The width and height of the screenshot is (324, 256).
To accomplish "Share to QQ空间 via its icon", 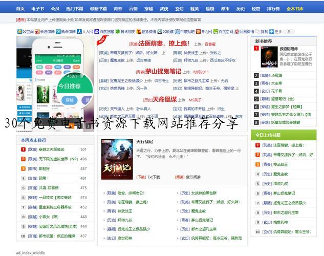I will pos(19,32).
